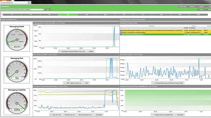Select the ScienceLogic, Inc. browser tab

pyautogui.click(x=15, y=3)
